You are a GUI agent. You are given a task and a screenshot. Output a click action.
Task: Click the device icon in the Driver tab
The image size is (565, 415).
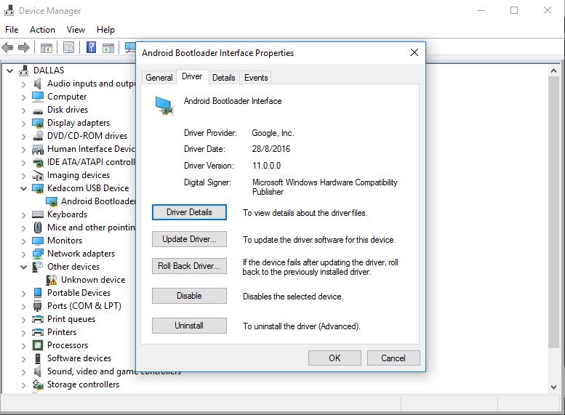(164, 107)
